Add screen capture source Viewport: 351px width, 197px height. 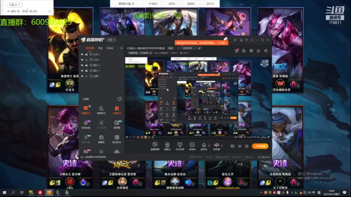(155, 146)
